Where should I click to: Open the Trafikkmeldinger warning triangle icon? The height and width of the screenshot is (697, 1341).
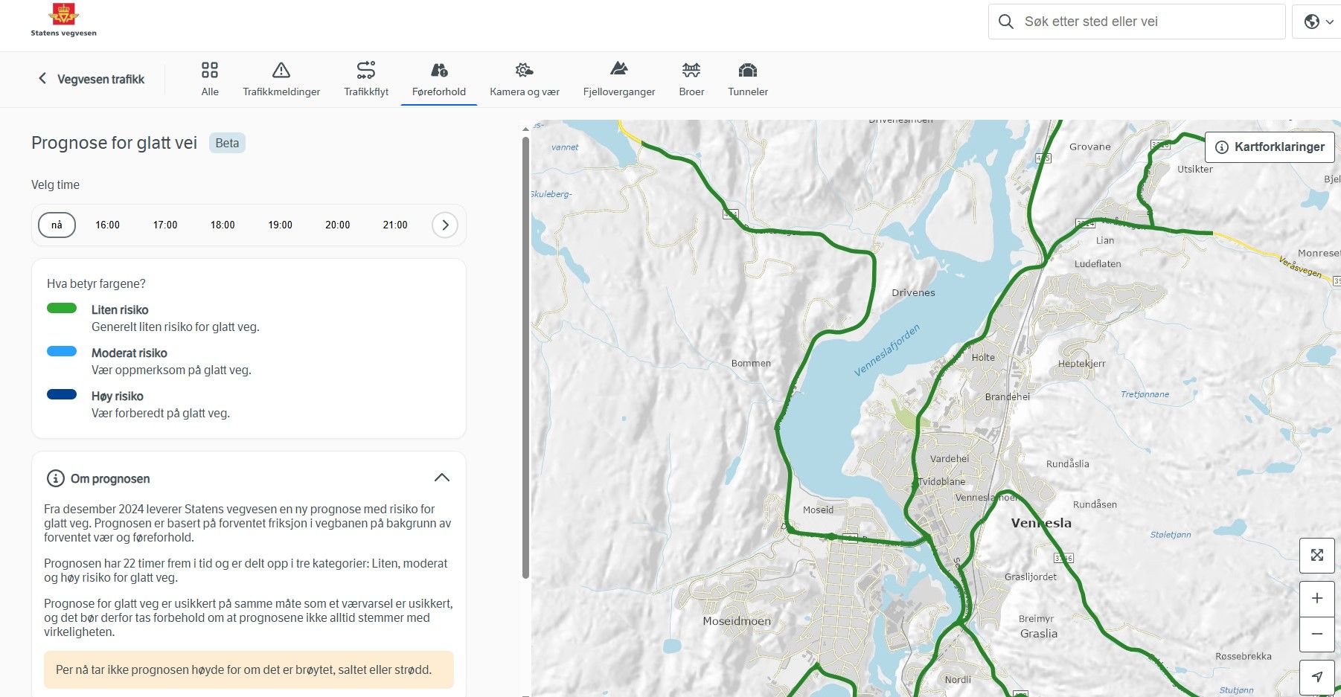click(281, 71)
